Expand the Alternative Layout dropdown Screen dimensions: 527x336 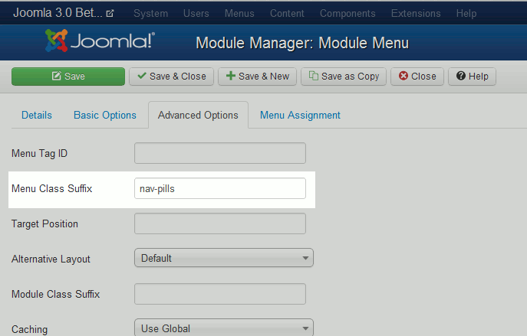click(x=224, y=259)
